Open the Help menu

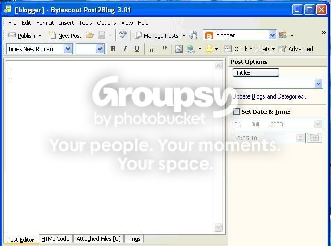(x=143, y=23)
